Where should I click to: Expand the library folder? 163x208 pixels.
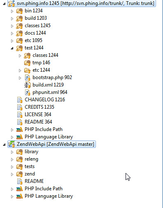click(x=12, y=152)
